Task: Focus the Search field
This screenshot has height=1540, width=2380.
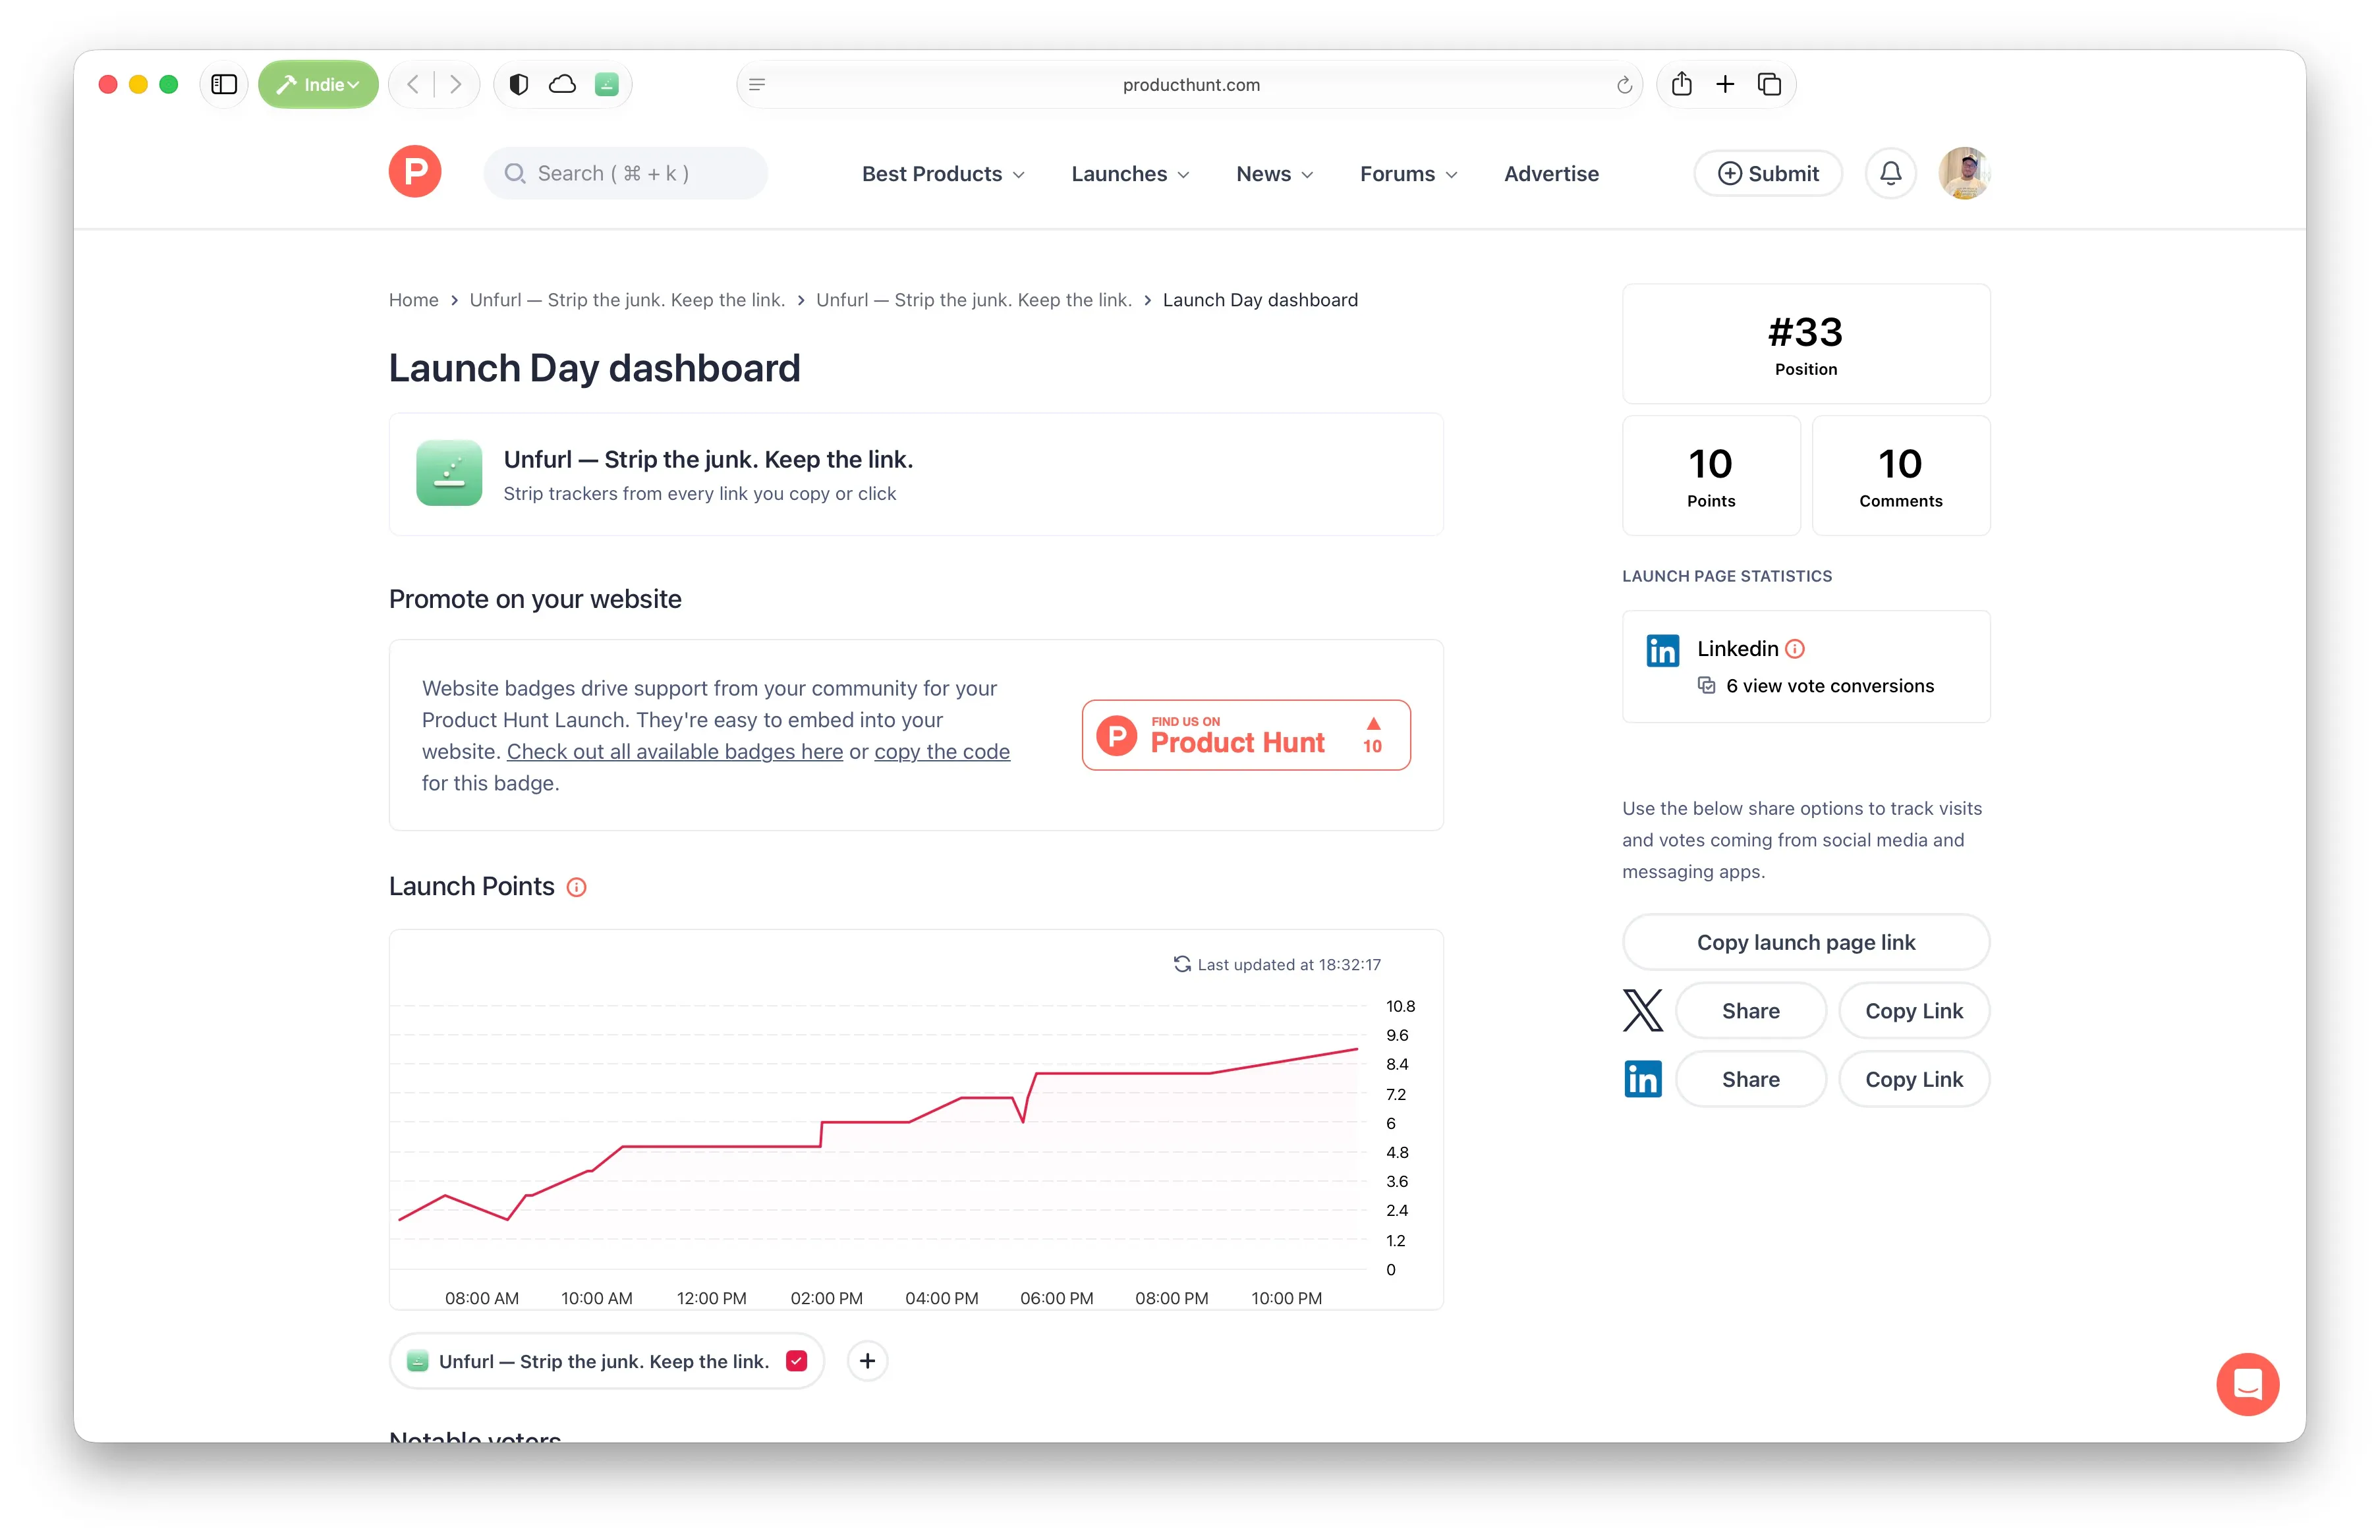Action: (626, 173)
